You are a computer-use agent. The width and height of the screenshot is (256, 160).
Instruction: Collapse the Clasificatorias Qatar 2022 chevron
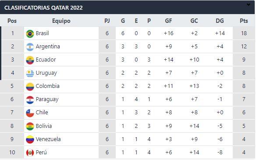[248, 4]
